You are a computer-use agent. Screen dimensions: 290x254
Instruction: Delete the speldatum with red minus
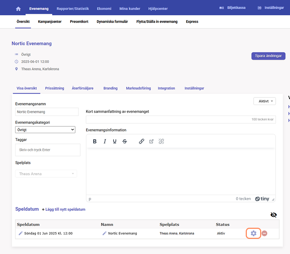point(264,233)
